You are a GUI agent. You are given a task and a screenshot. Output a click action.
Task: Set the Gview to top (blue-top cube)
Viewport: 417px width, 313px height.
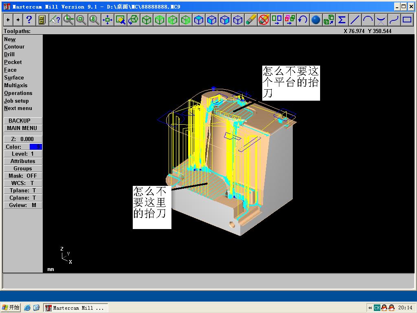pos(199,20)
